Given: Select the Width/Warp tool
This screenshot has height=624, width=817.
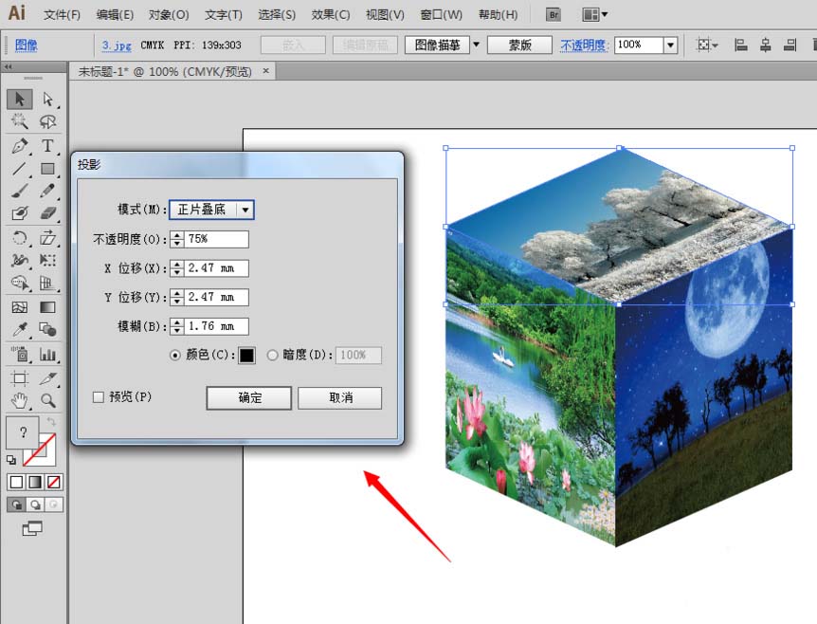Looking at the screenshot, I should click(x=20, y=260).
